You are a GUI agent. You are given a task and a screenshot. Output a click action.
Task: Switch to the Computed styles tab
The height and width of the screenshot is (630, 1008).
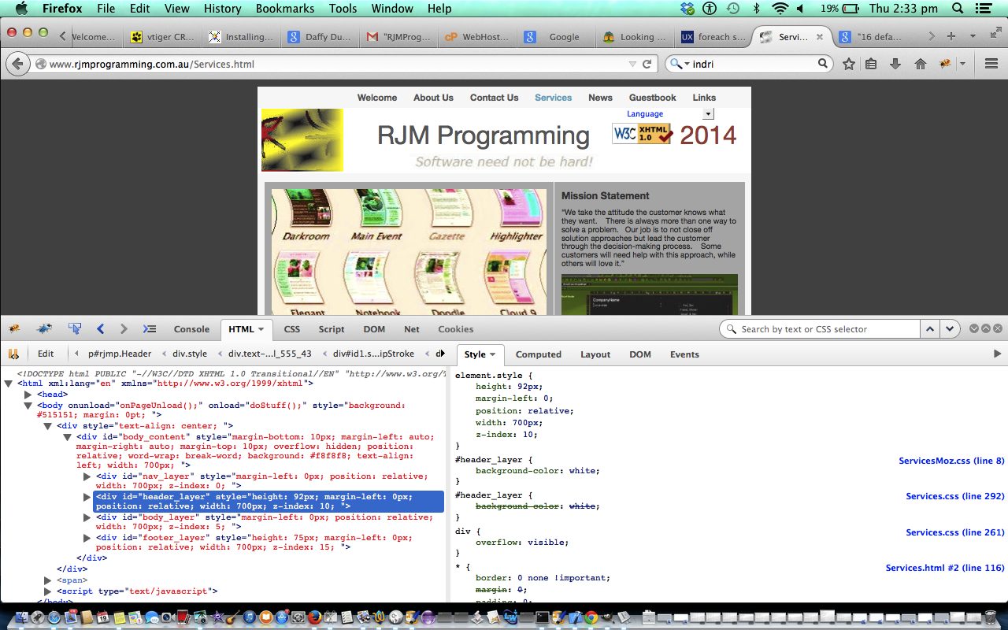click(538, 354)
